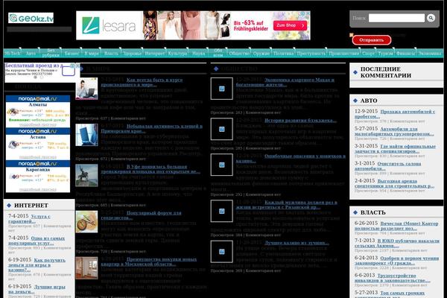Click the Hi Tech menu item
447x298 pixels.
pyautogui.click(x=13, y=54)
